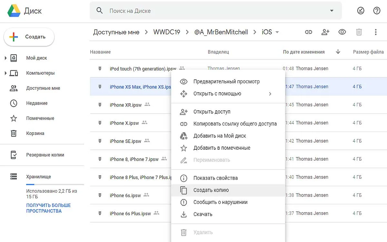Click the preview eye icon in toolbar

point(342,32)
